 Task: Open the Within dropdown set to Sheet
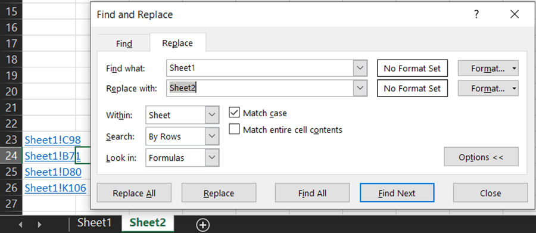point(212,115)
